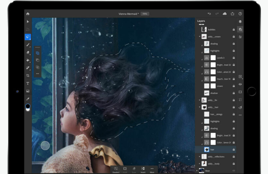Switch to compact layer view
The width and height of the screenshot is (268, 174).
pos(240,21)
